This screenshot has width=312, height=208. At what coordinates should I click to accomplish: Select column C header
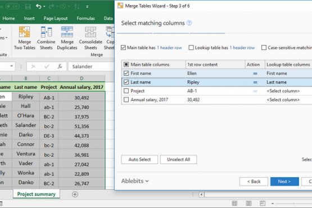[x=49, y=79]
